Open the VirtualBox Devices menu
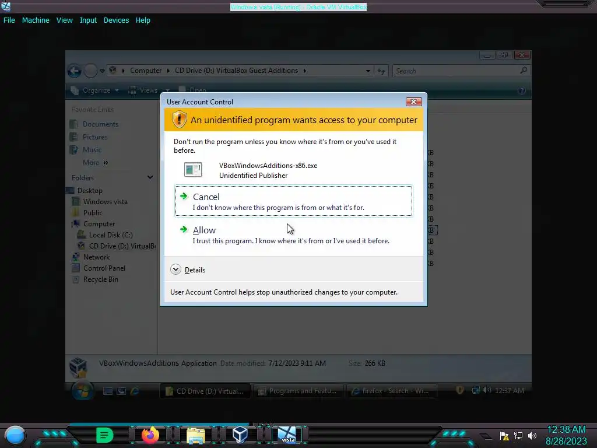Viewport: 597px width, 448px height. (x=116, y=20)
